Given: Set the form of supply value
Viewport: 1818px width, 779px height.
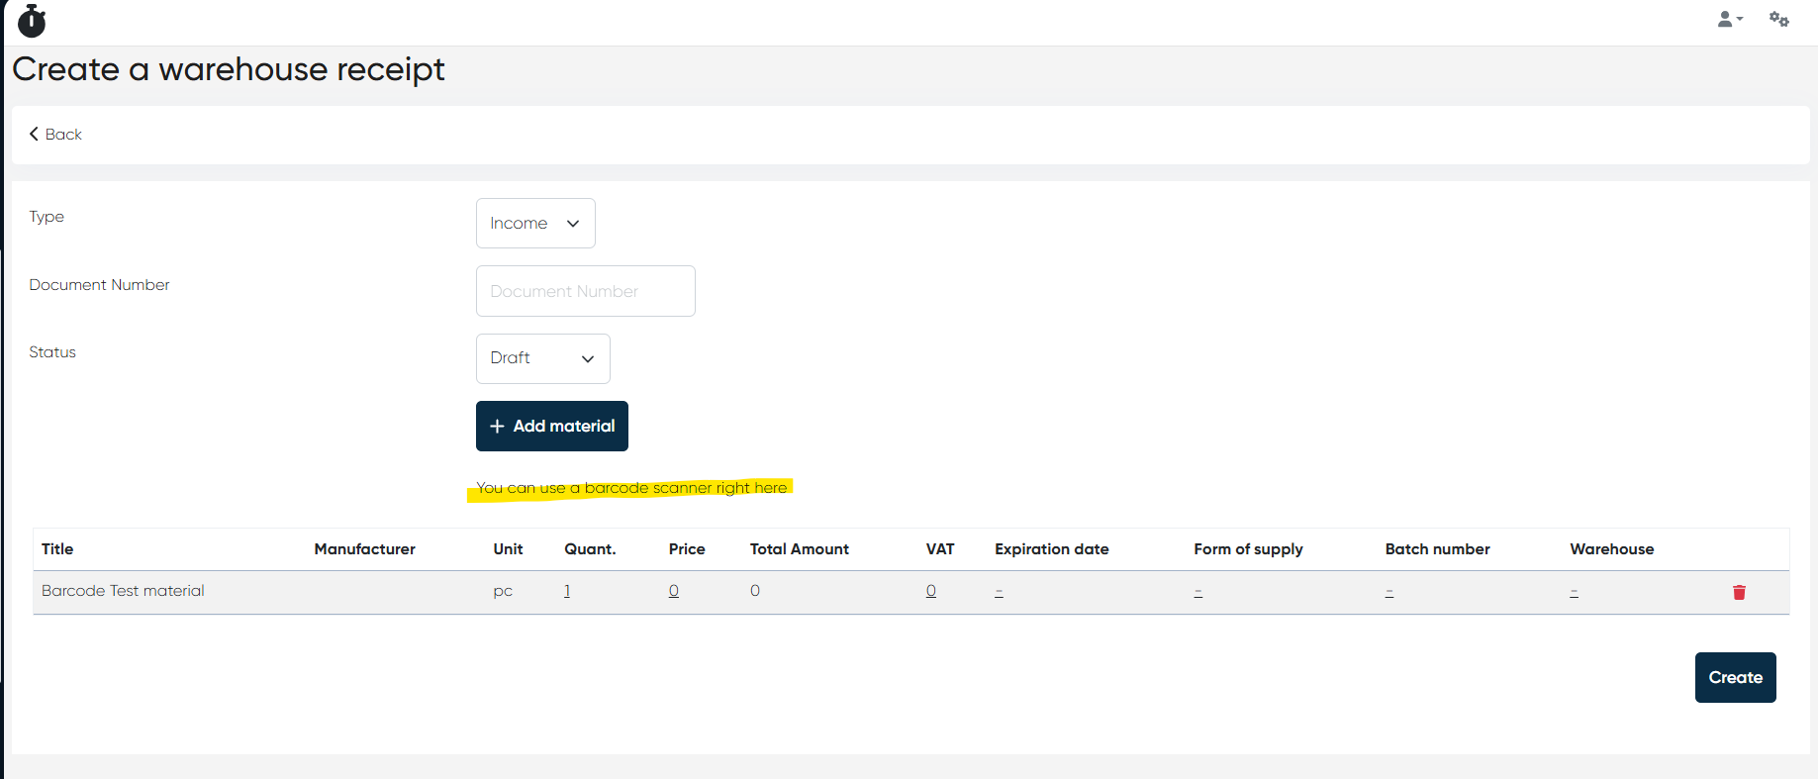Looking at the screenshot, I should tap(1198, 592).
